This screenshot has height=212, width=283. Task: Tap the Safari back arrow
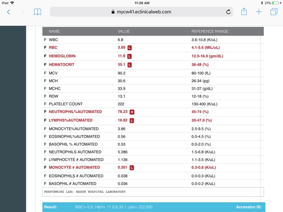(8, 12)
